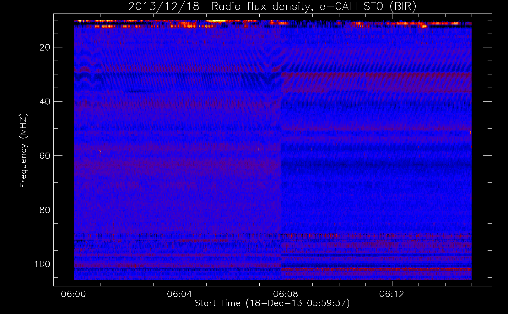The width and height of the screenshot is (508, 314).
Task: Click the 06:12 time tick label
Action: pos(392,294)
